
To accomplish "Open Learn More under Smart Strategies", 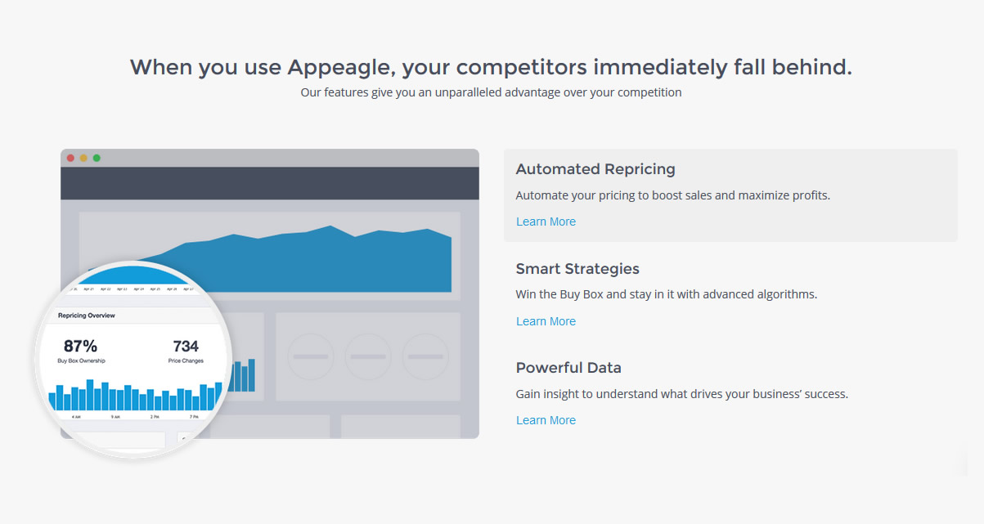I will point(546,321).
